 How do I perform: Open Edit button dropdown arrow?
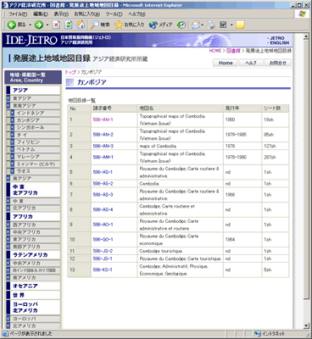pos(231,25)
